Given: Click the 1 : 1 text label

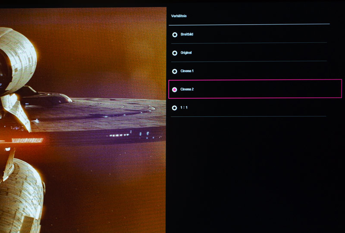Looking at the screenshot, I should coord(184,108).
